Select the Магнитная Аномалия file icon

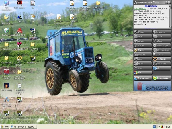coord(85,5)
